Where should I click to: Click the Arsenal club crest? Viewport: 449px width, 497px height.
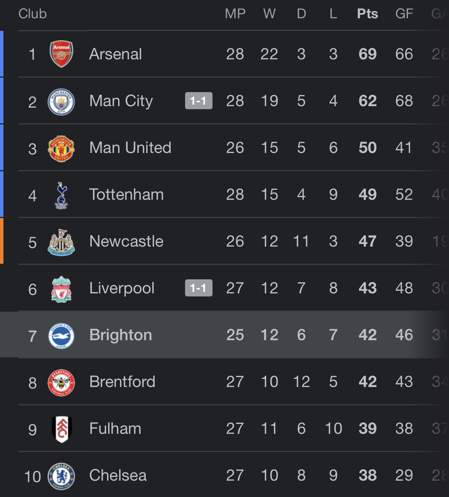[x=61, y=54]
